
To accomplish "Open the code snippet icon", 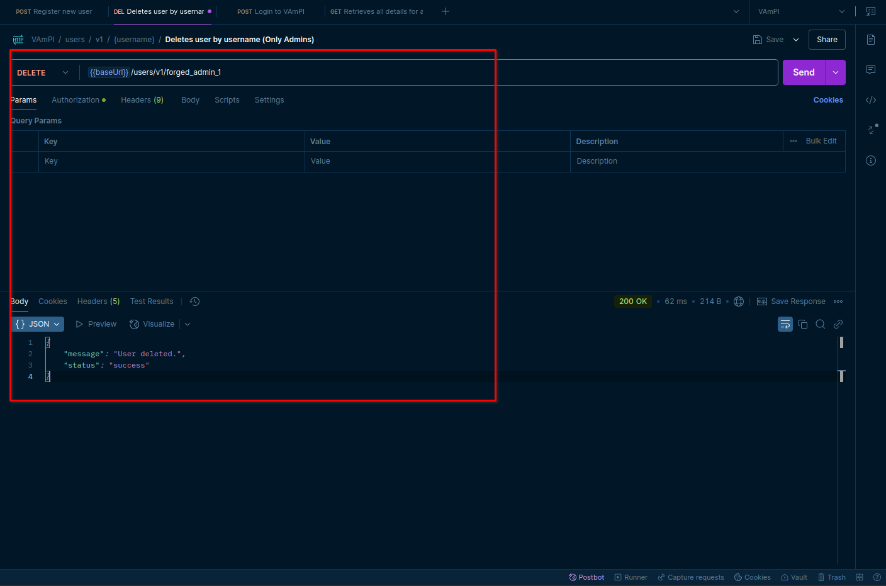I will pyautogui.click(x=871, y=100).
